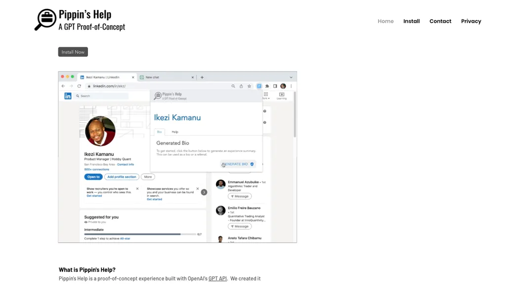Click the zoom magnifier icon in the address bar

233,86
